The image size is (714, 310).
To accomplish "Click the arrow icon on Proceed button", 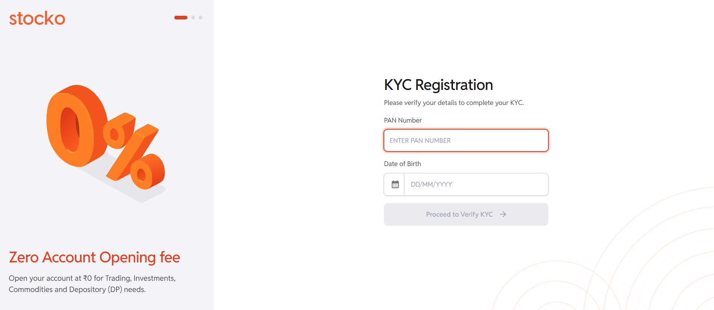I will point(503,214).
